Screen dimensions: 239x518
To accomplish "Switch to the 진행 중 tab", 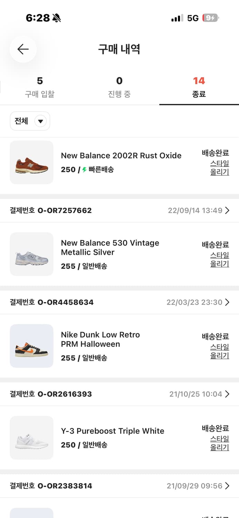I will (x=119, y=85).
